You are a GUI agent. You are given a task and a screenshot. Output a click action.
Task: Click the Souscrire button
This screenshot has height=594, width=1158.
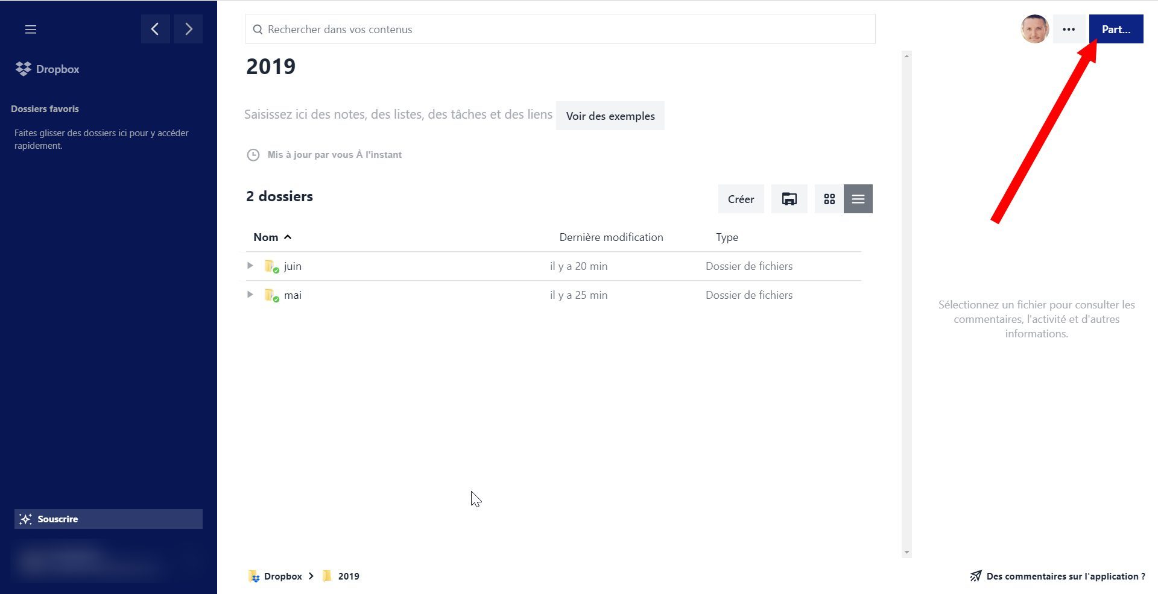(109, 519)
